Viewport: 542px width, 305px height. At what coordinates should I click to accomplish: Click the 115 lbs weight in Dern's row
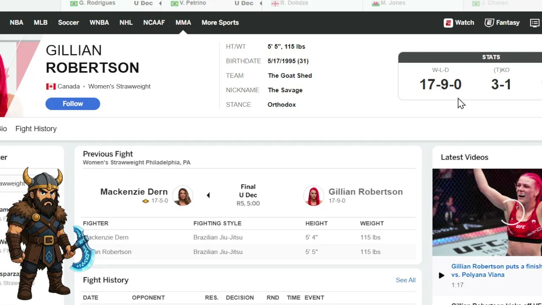pos(371,237)
